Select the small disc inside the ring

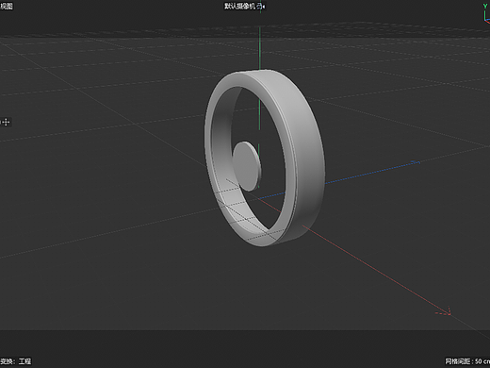pos(247,166)
